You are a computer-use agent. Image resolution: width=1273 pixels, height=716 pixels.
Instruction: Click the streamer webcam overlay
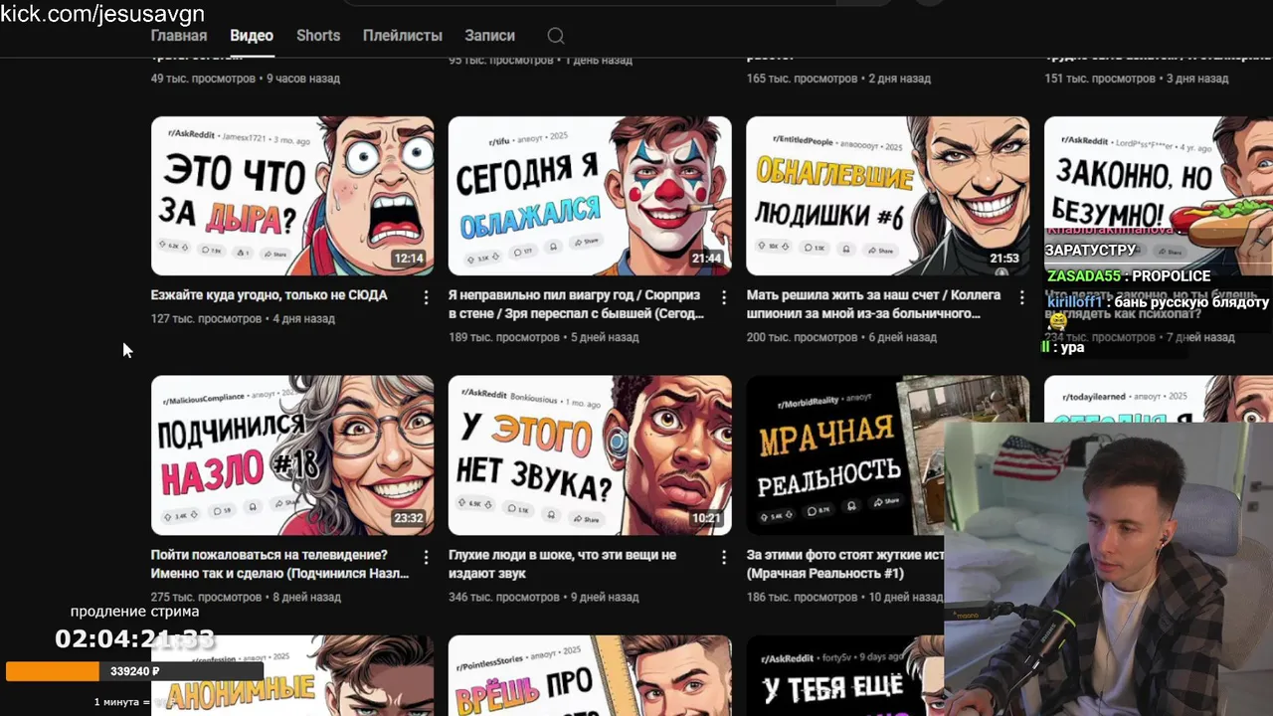[1108, 568]
